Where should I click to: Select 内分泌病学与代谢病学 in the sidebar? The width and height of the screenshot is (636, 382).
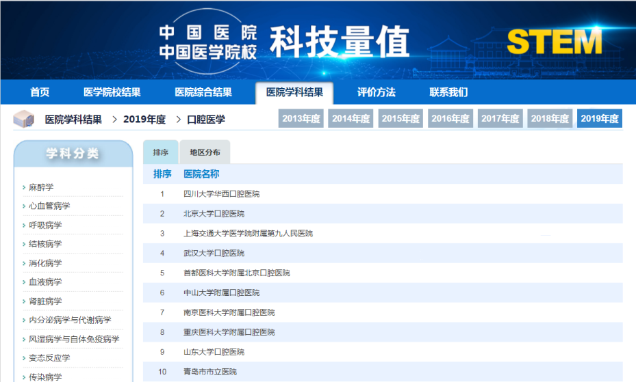[x=70, y=320]
